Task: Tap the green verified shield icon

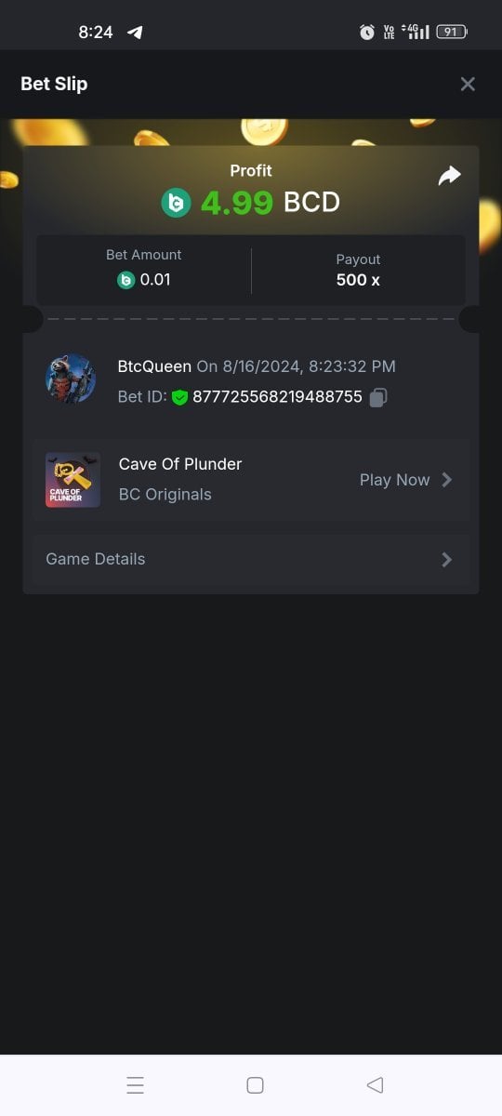Action: tap(179, 397)
